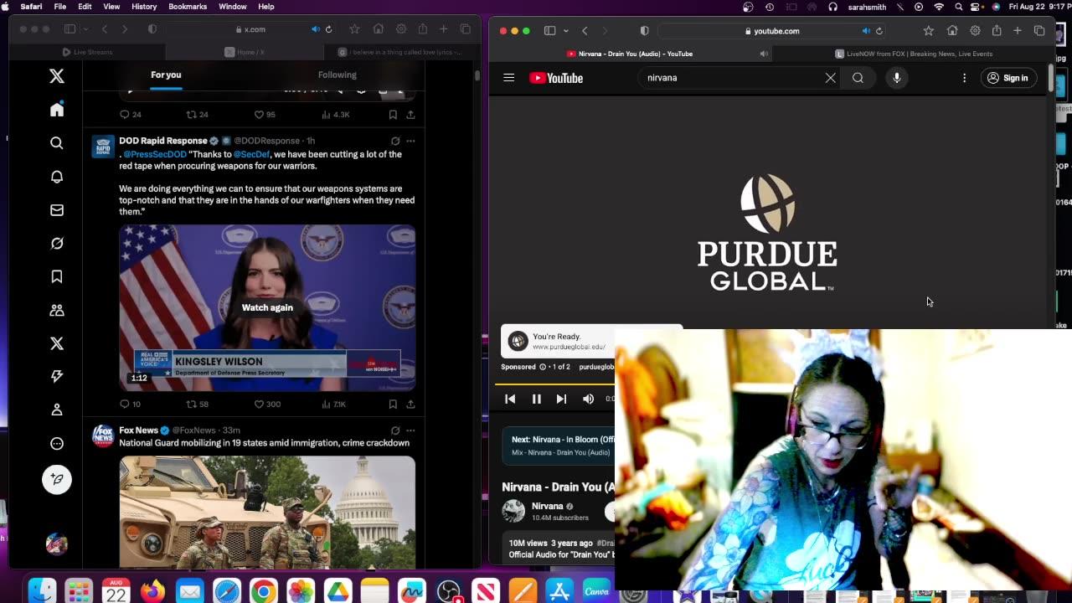Viewport: 1072px width, 603px height.
Task: Select the For you tab
Action: [x=166, y=75]
